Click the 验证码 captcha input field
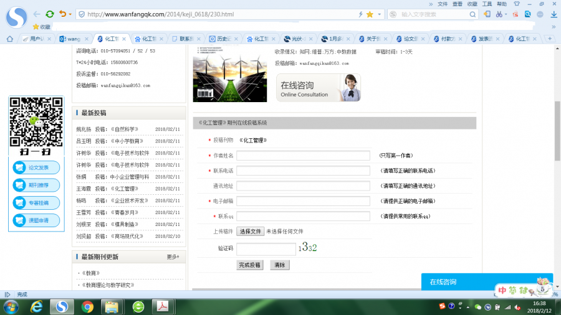Viewport: 561px width, 315px height. coord(266,248)
